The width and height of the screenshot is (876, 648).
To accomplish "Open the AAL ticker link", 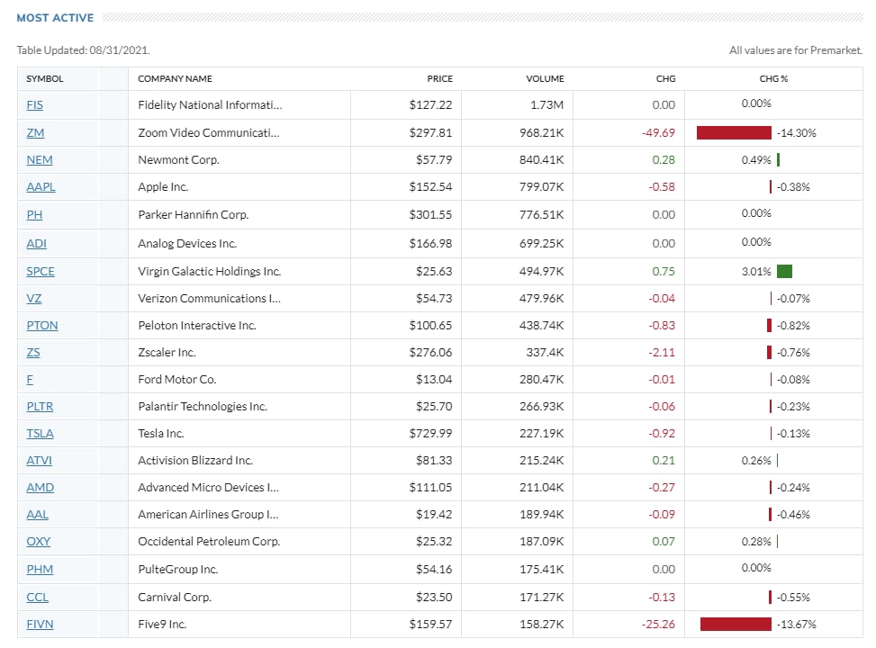I will (x=38, y=514).
